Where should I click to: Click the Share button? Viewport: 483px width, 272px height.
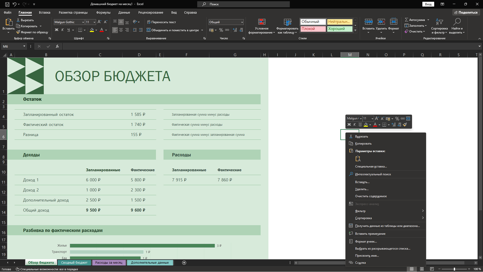(x=466, y=12)
